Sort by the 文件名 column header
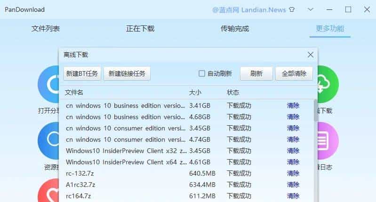 (x=74, y=92)
